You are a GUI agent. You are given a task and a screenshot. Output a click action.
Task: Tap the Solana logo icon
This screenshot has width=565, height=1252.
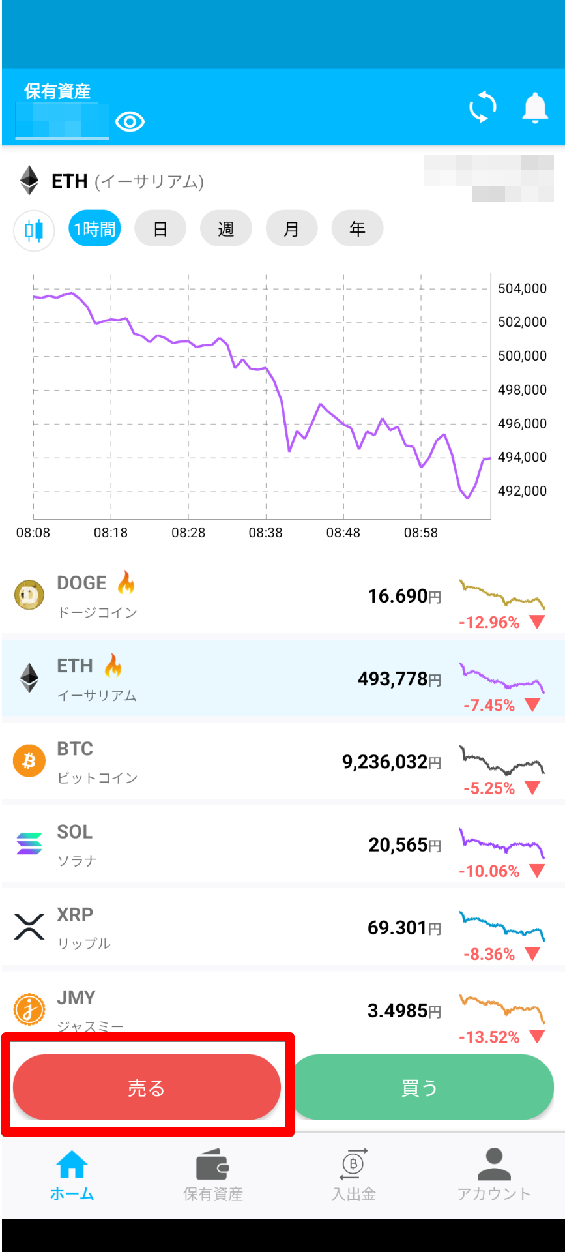click(29, 844)
